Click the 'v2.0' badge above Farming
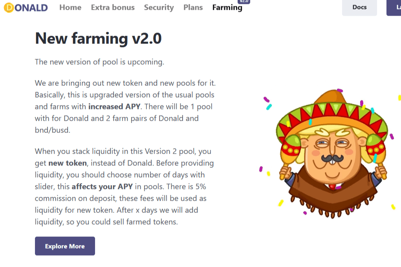 point(244,2)
